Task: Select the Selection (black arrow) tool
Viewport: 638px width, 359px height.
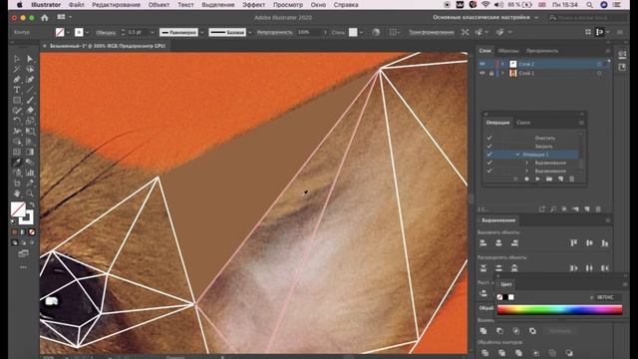Action: (x=17, y=59)
